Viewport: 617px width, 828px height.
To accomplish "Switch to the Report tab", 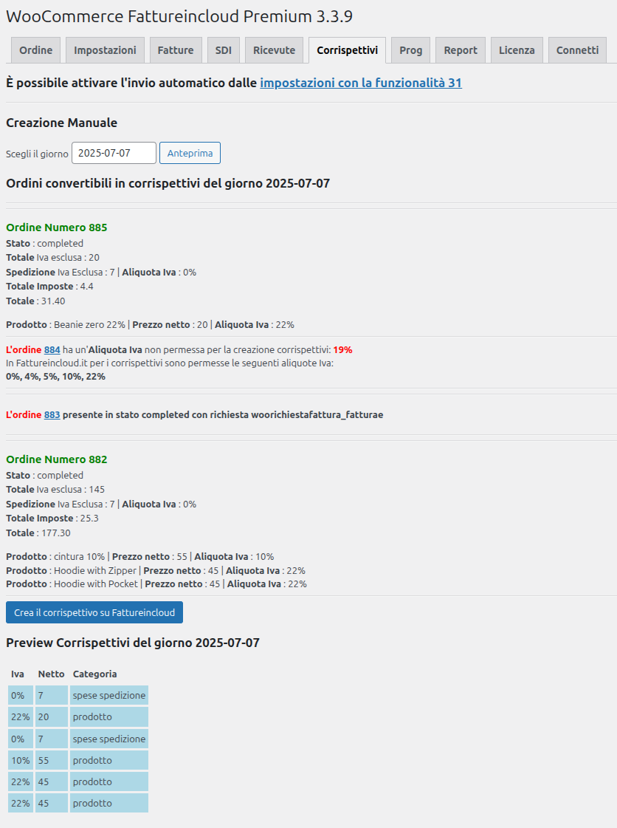I will click(x=461, y=50).
